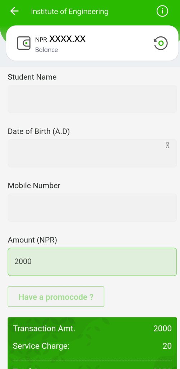Tap the 'Service Charge:' label in the summary
Screen dimensions: 180x369
coord(41,346)
